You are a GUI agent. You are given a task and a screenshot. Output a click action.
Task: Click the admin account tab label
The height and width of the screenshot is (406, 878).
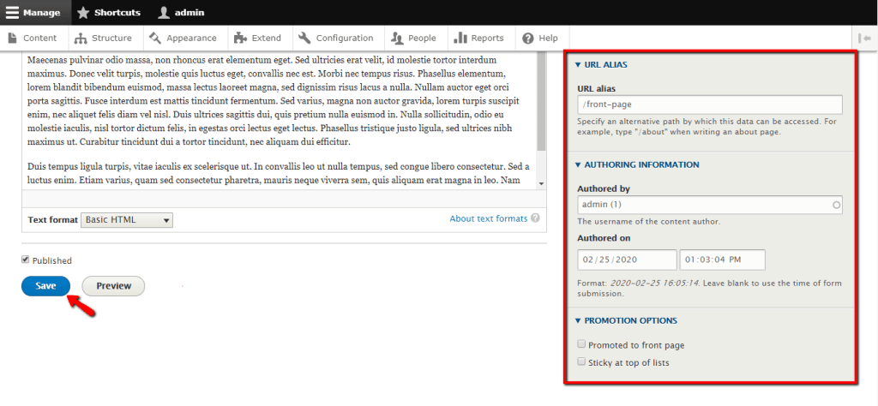[x=189, y=12]
